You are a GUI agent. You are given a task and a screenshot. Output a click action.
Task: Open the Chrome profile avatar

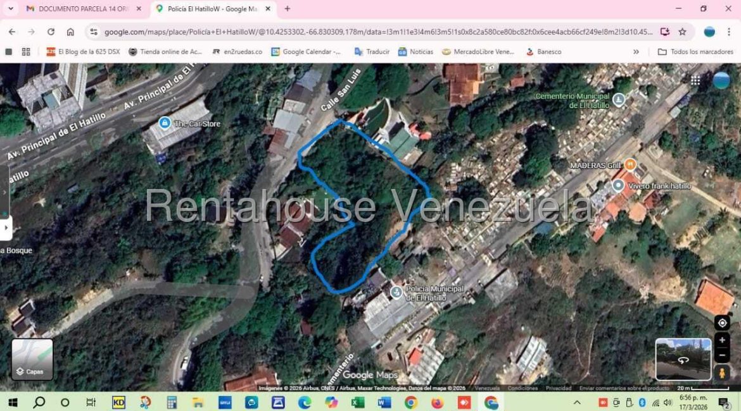pos(709,32)
